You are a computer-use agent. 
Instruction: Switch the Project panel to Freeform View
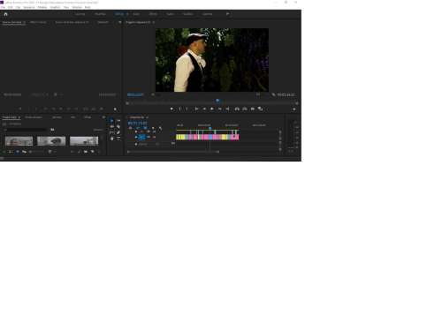pos(25,152)
